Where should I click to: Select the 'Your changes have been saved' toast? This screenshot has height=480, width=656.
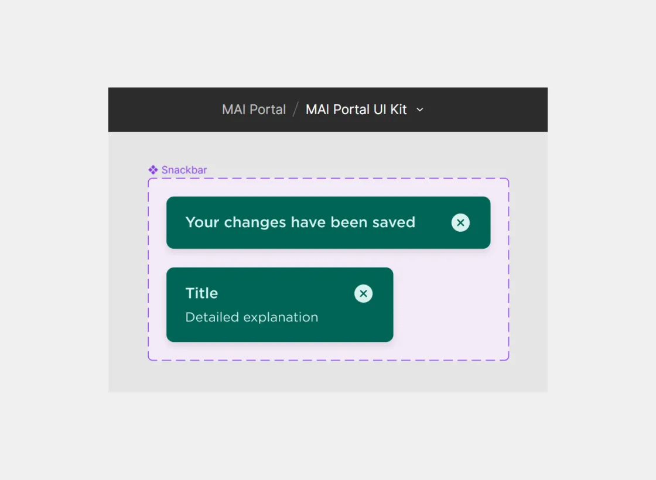300,222
